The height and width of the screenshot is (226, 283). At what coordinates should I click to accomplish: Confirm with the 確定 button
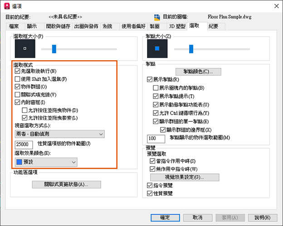click(165, 218)
